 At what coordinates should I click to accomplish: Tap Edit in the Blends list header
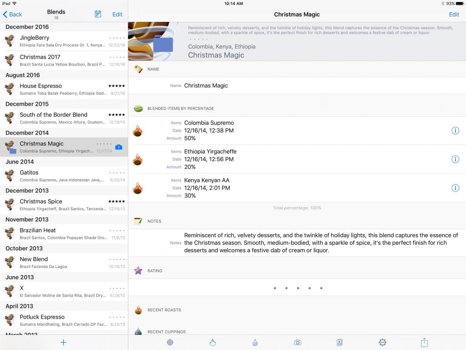(117, 14)
